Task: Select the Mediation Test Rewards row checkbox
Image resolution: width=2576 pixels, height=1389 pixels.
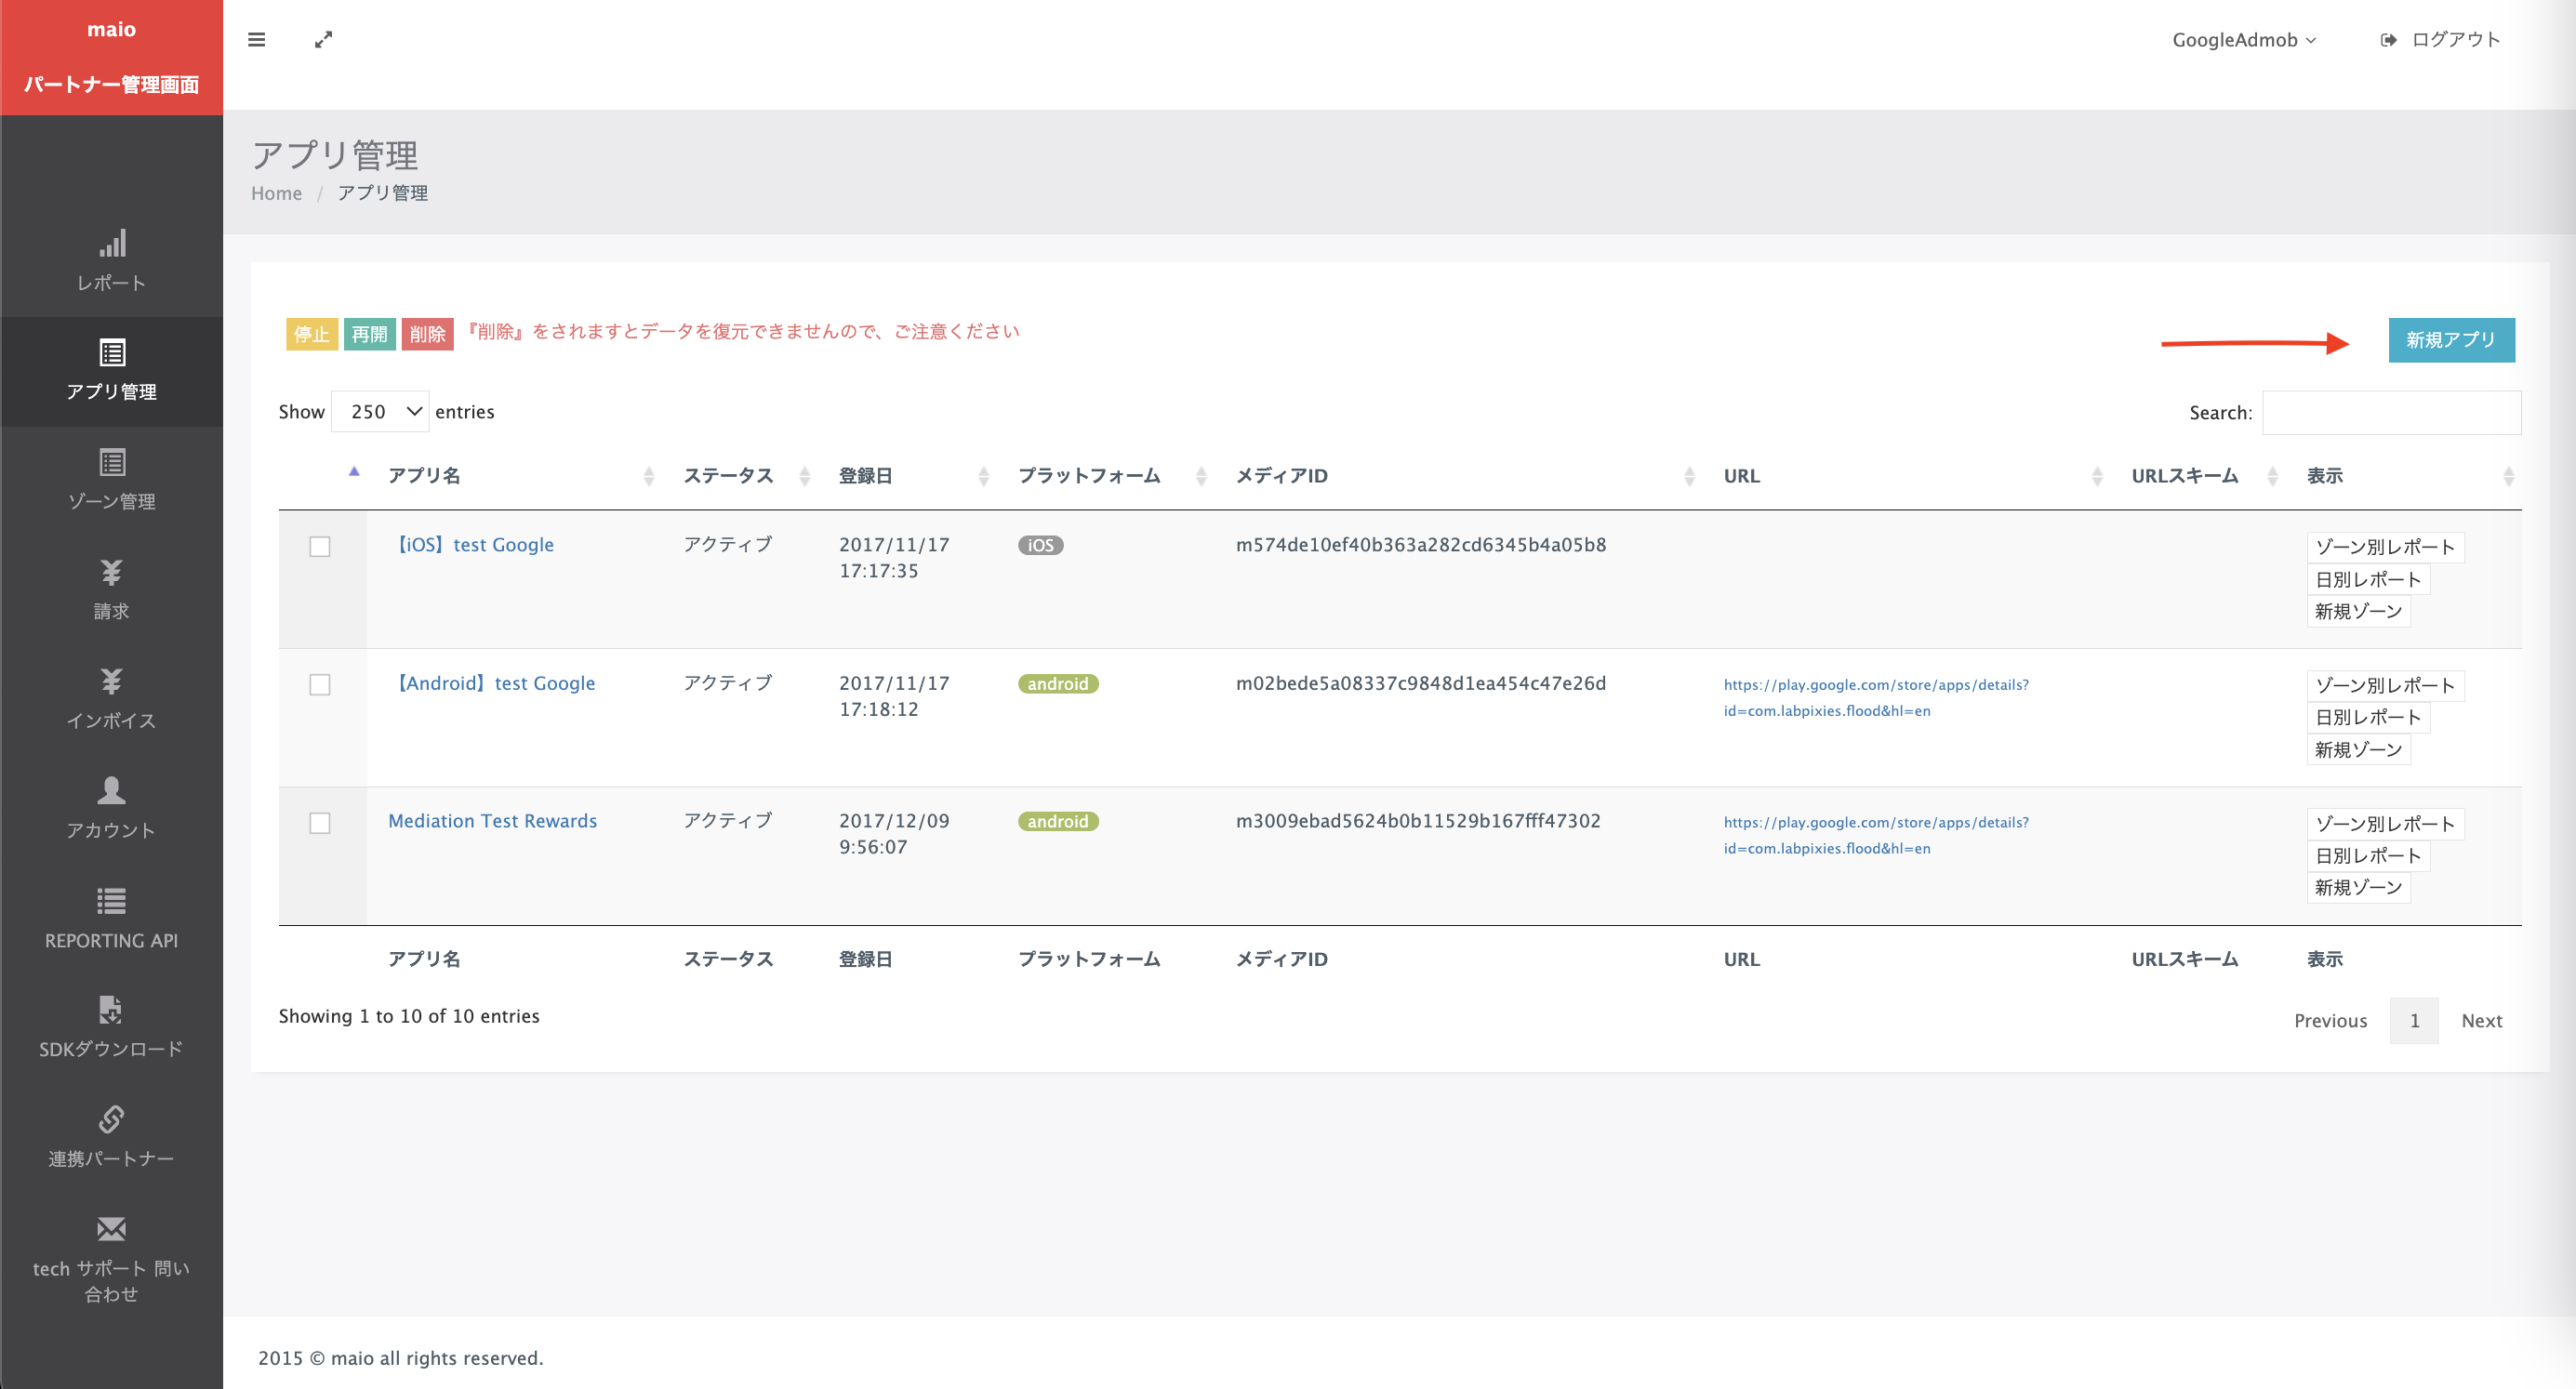Action: [x=320, y=823]
